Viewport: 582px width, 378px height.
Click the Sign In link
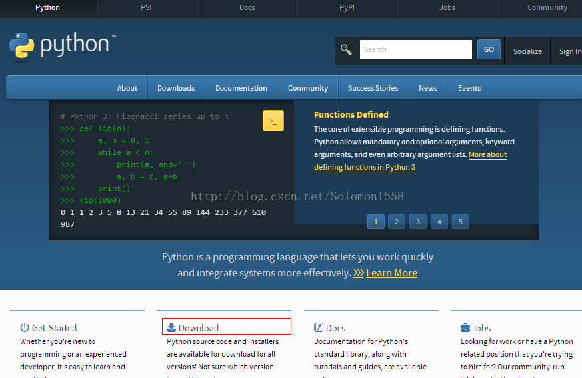(x=570, y=51)
